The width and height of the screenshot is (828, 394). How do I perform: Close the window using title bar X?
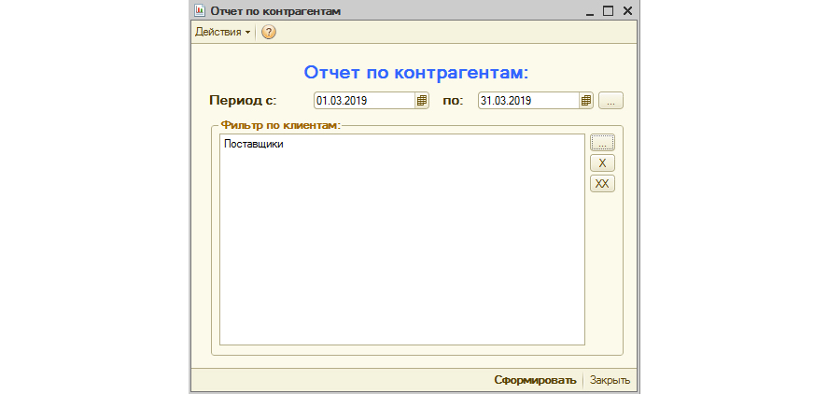point(627,11)
